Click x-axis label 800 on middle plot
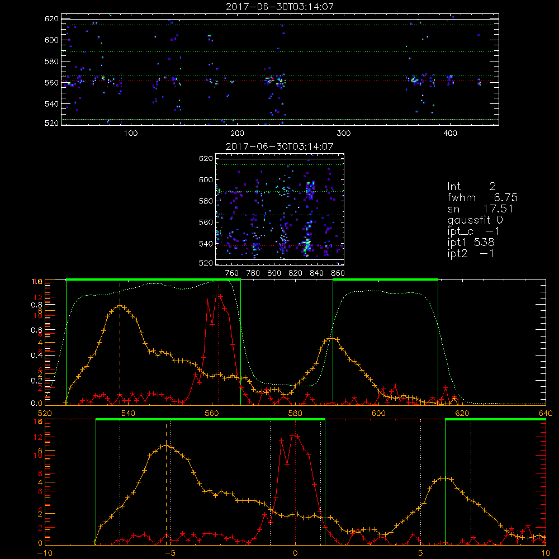The image size is (559, 559). tap(274, 273)
